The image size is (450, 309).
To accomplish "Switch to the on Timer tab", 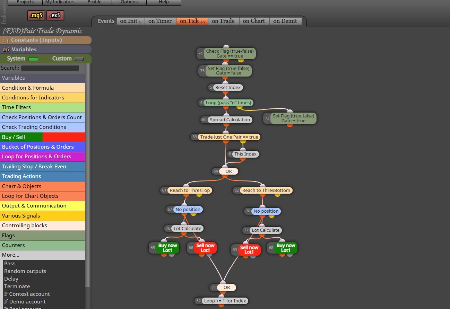I will (x=160, y=21).
